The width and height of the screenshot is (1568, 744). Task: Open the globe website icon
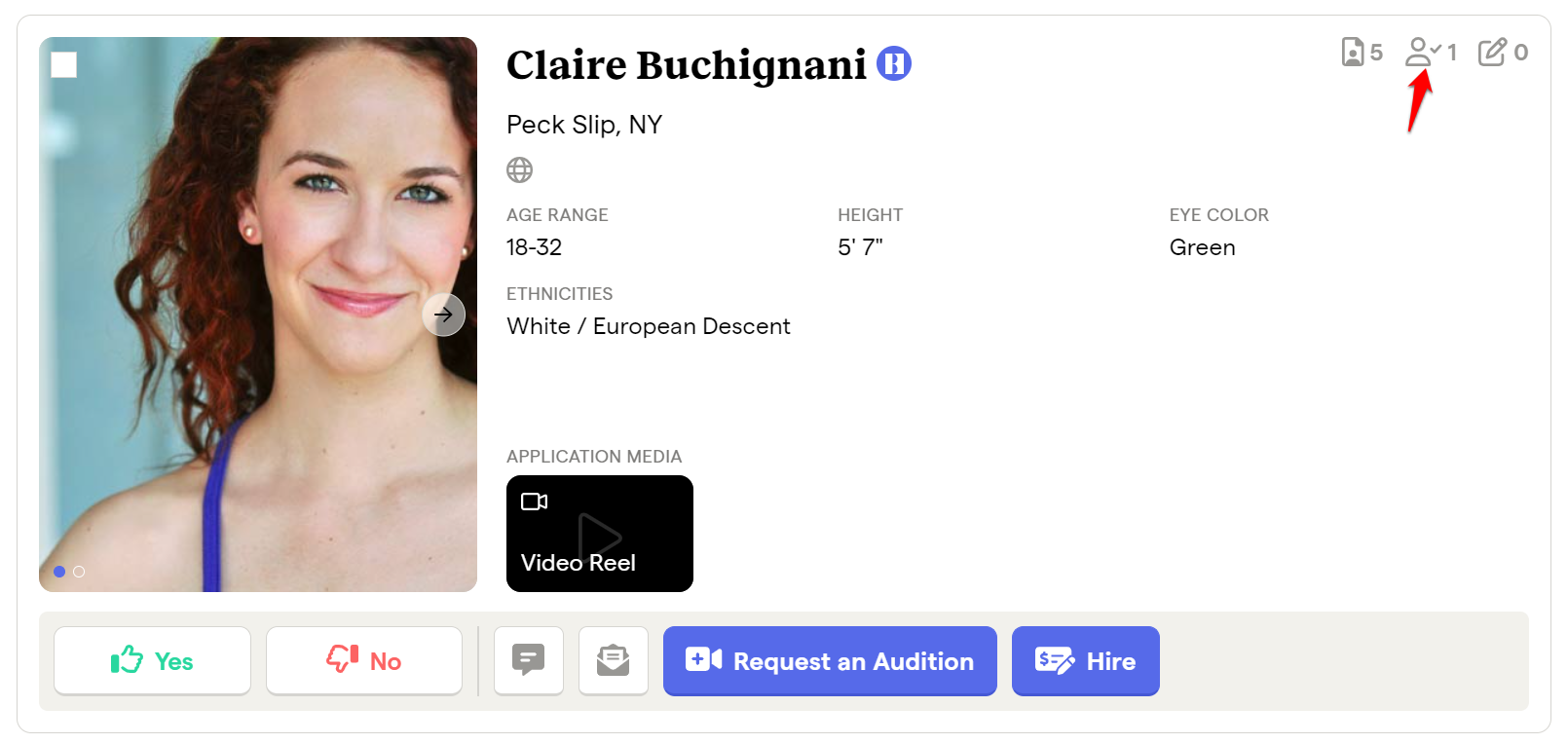coord(520,170)
